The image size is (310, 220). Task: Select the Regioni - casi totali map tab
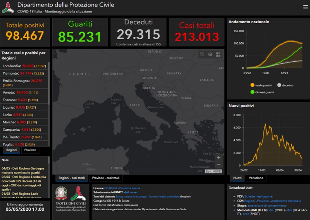click(x=72, y=178)
